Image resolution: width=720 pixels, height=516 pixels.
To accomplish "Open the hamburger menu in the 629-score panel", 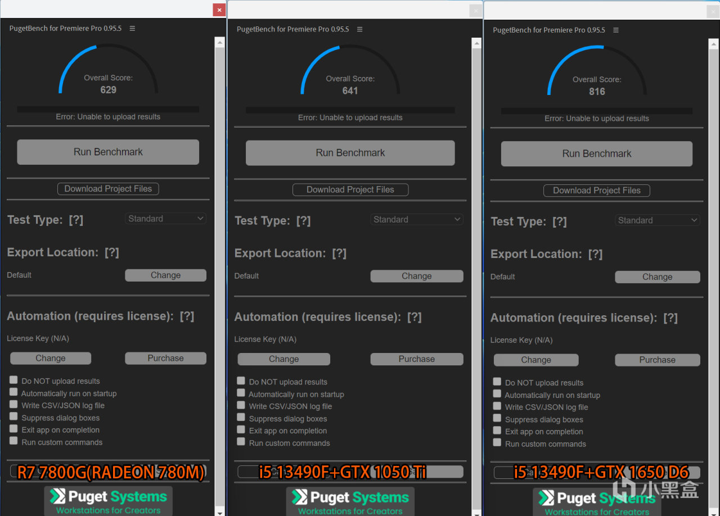I will 132,29.
